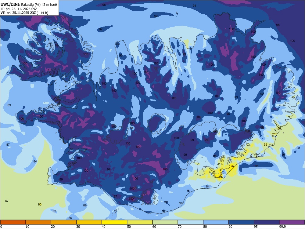Click the legend tick label 40
Image resolution: width=305 pixels, height=229 pixels.
point(104,227)
